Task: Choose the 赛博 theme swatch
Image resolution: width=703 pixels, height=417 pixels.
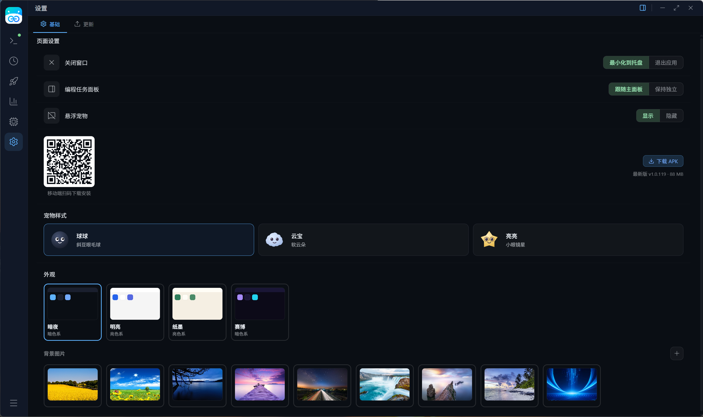Action: [260, 312]
